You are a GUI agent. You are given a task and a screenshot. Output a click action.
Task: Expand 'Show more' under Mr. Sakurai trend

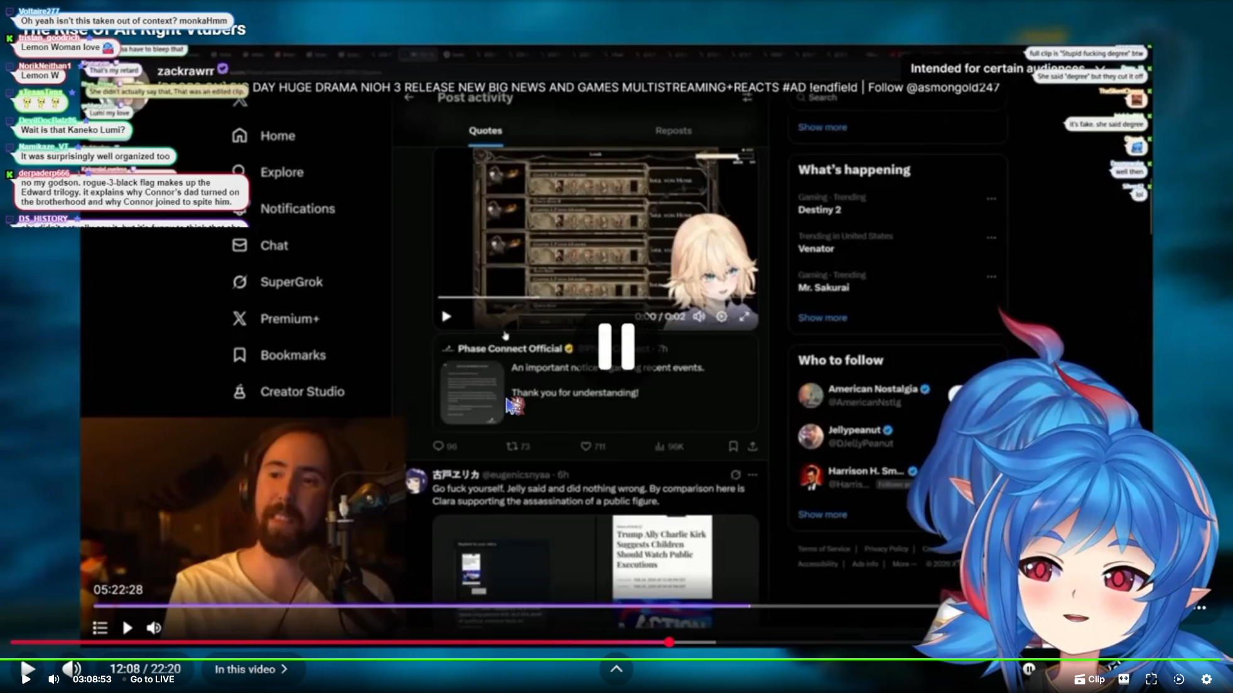[822, 318]
